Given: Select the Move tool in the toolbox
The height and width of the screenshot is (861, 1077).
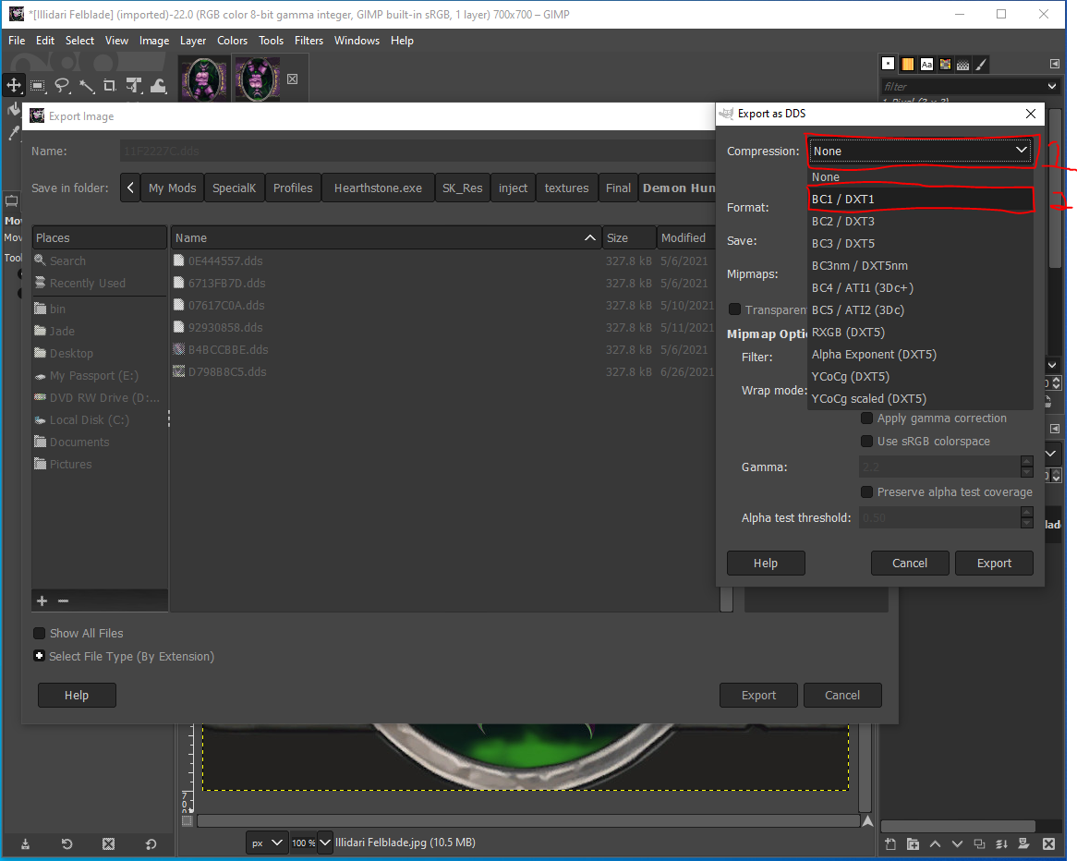Looking at the screenshot, I should point(13,85).
